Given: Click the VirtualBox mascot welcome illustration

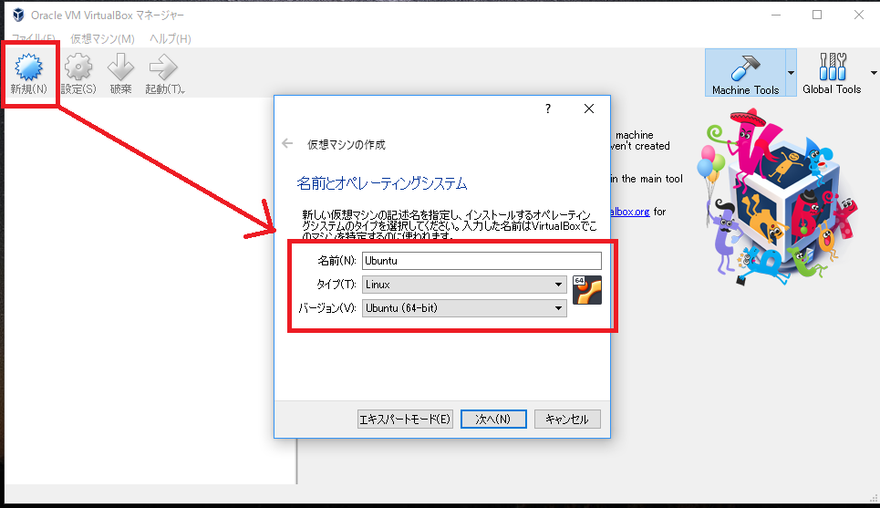Looking at the screenshot, I should 779,196.
